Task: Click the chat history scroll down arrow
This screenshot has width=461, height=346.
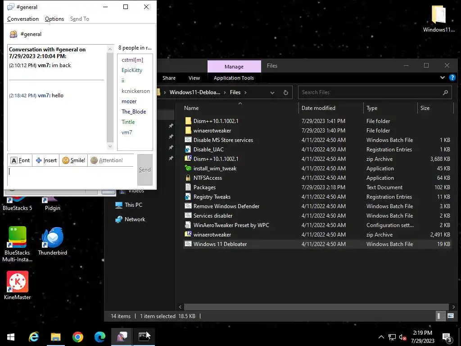Action: coord(110,146)
